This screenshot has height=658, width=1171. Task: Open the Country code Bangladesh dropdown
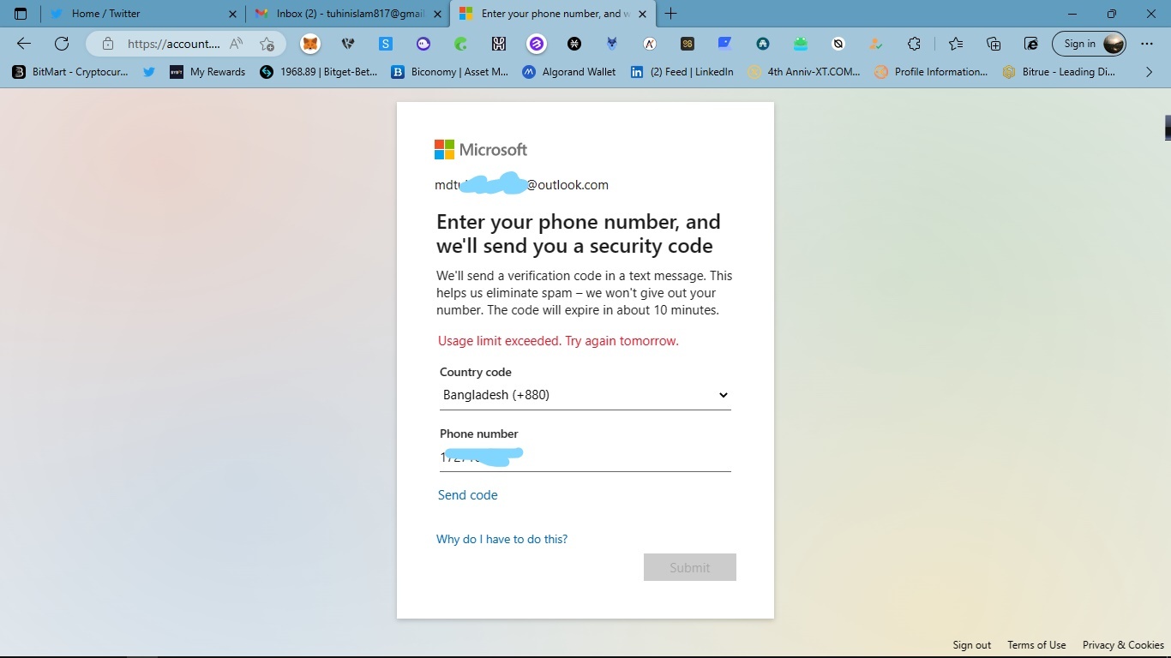(585, 395)
